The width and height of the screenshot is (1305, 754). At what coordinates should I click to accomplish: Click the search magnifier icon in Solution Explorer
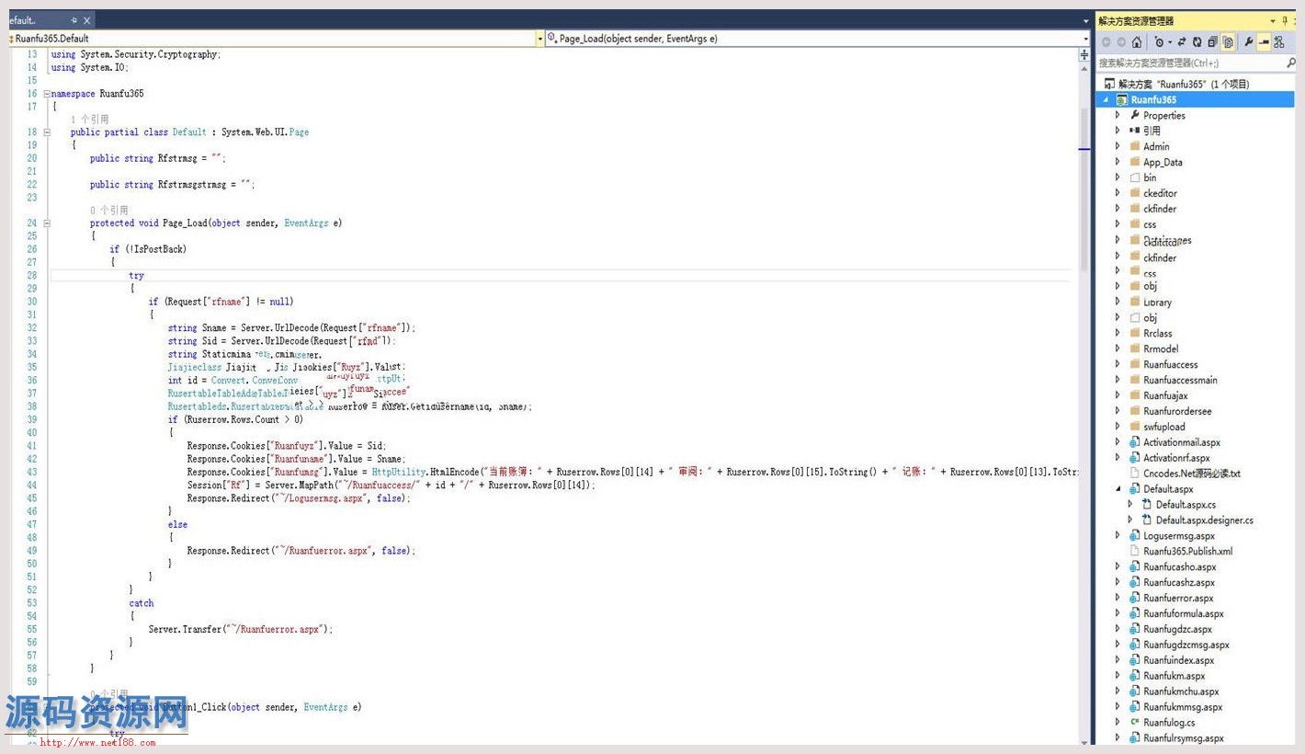[1290, 63]
